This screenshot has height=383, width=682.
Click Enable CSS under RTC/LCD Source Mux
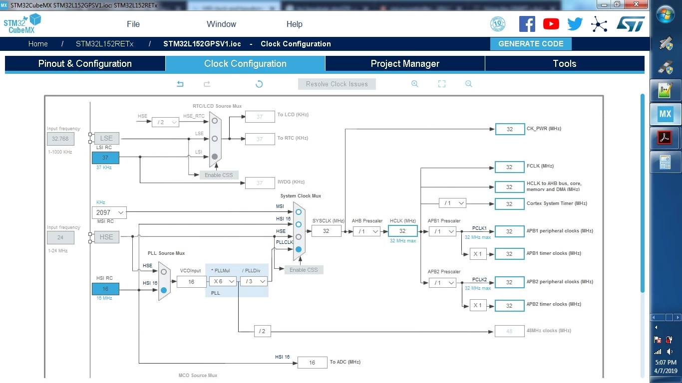(x=219, y=175)
